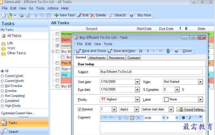
Task: Switch to Recurrence tab
Action: (117, 58)
